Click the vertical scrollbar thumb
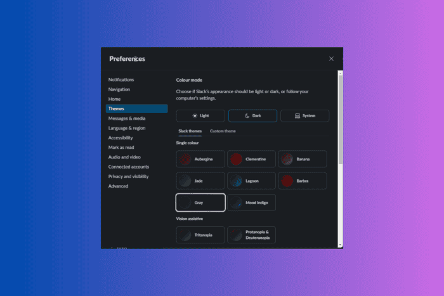 [341, 120]
